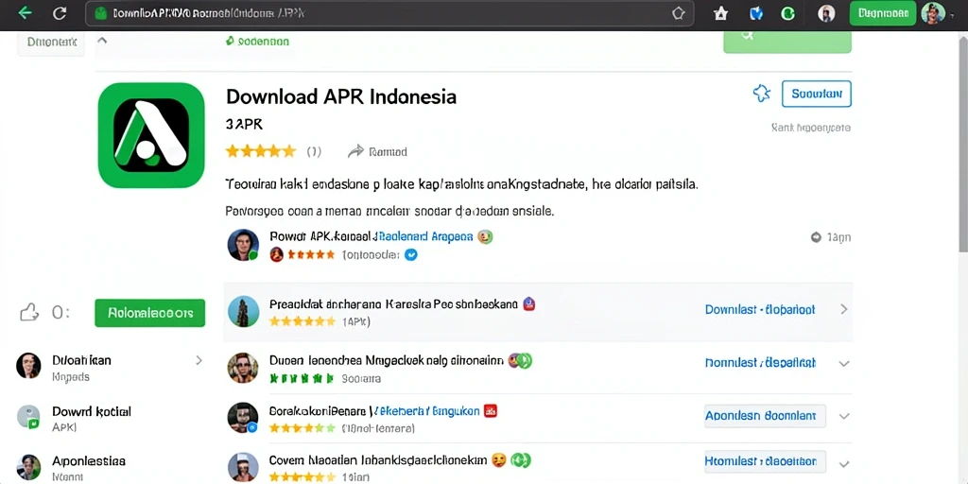
Task: Click the Dowrd kocial sidebar avatar icon
Action: [x=28, y=417]
